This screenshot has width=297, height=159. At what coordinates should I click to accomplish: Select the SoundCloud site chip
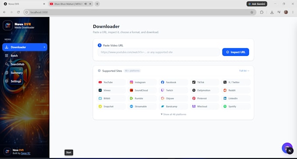142,90
